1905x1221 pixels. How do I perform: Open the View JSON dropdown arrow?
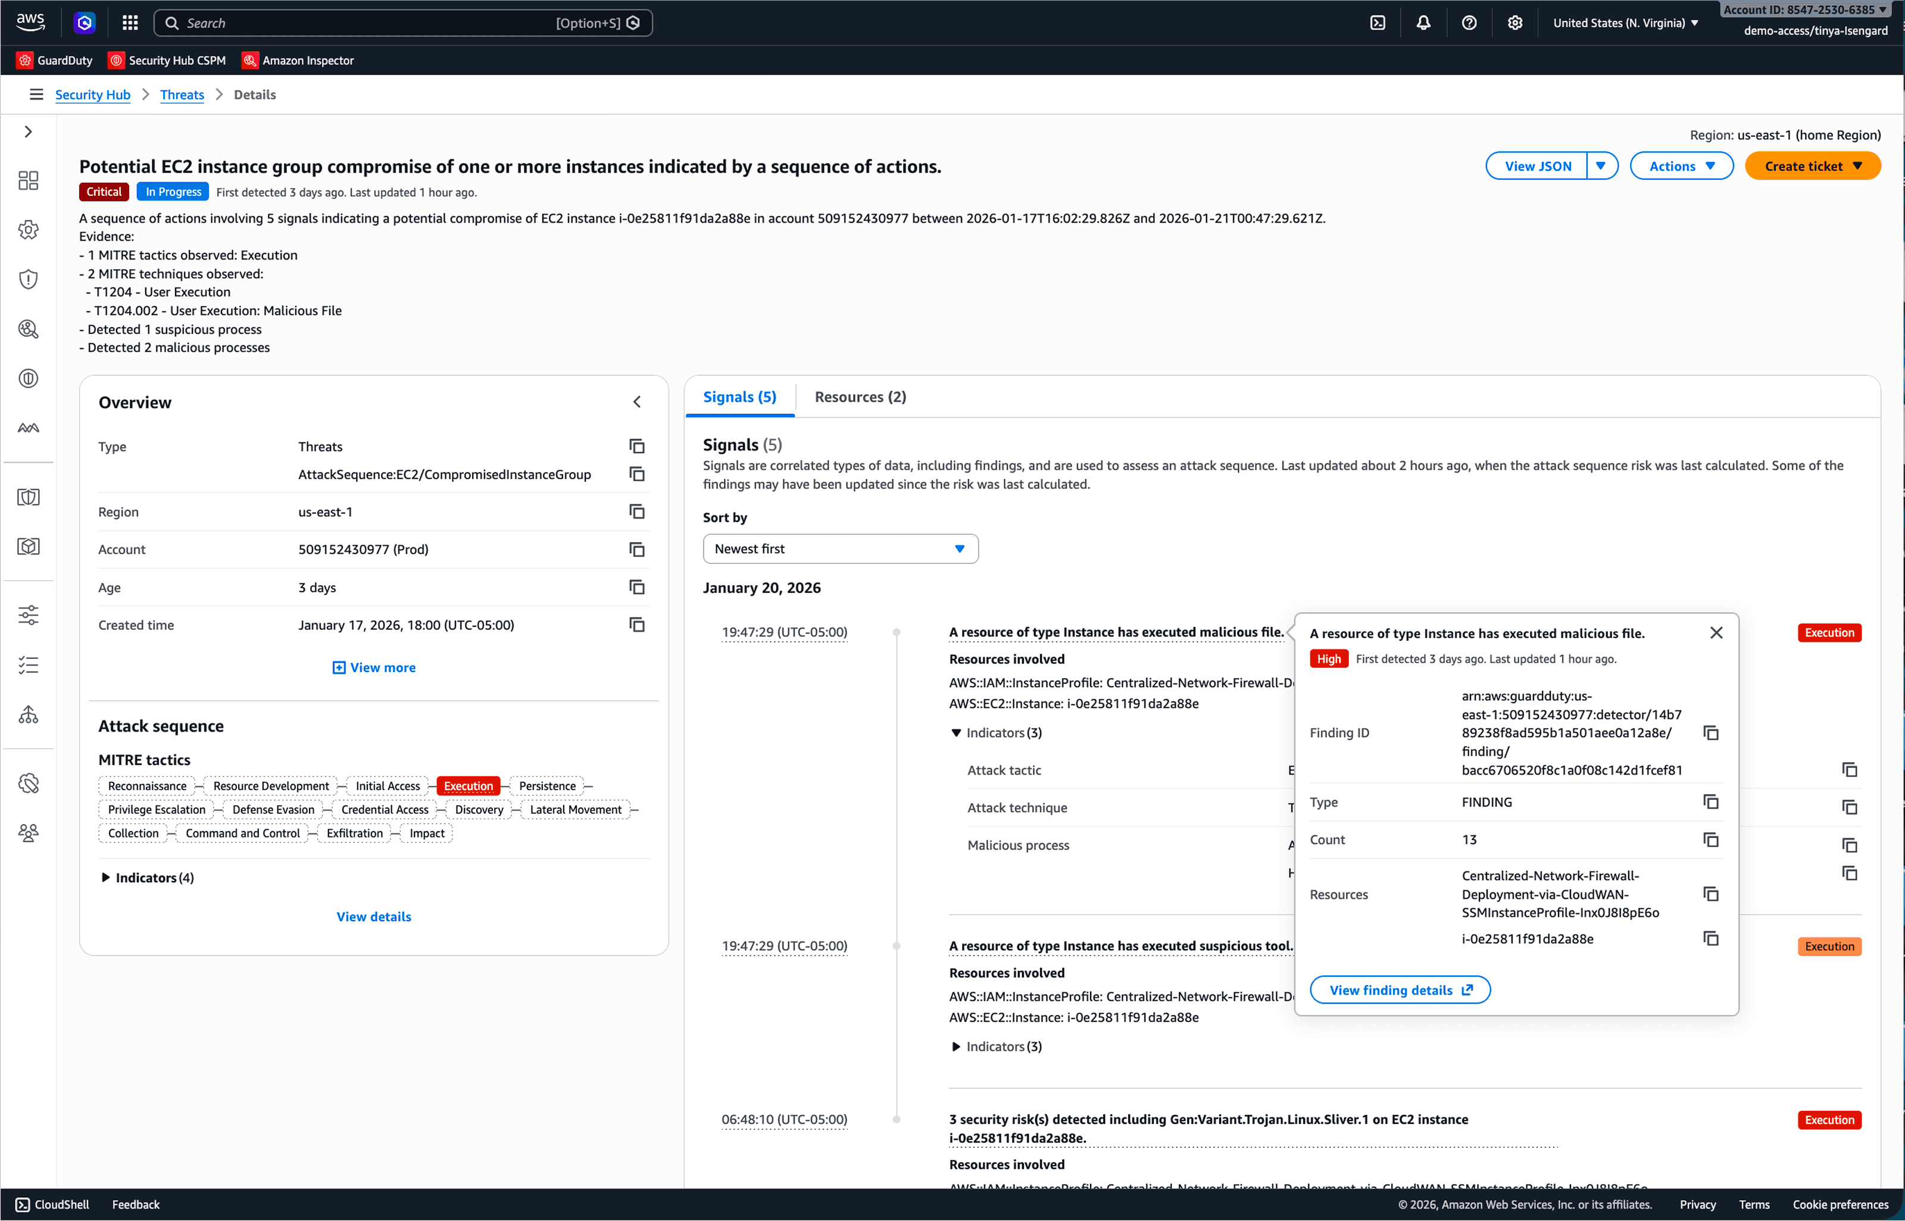[x=1601, y=165]
